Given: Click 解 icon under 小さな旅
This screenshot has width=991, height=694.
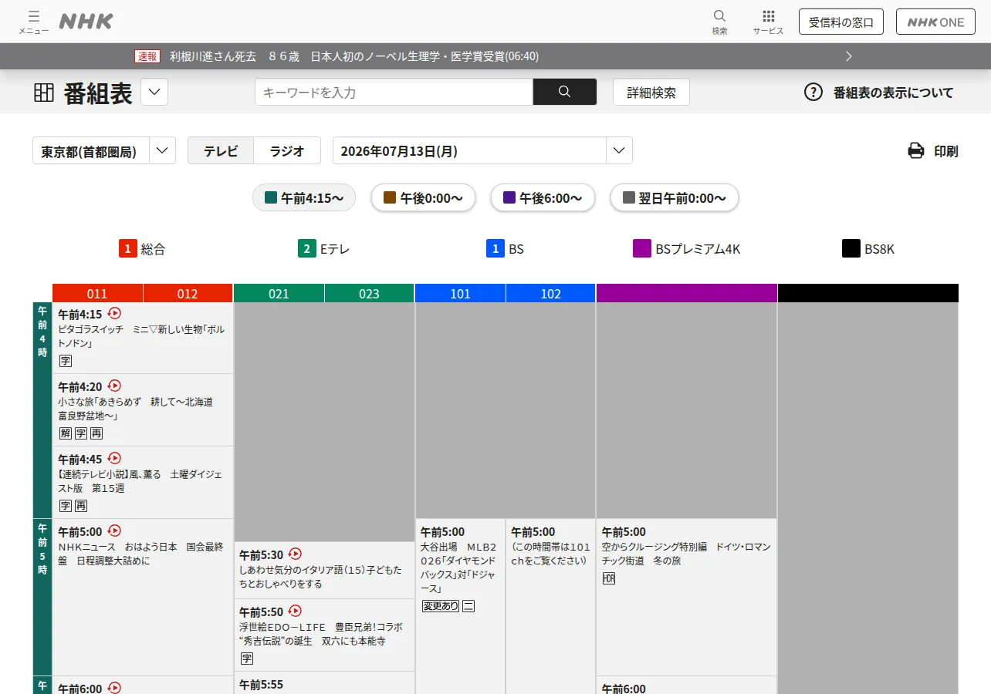Looking at the screenshot, I should coord(66,433).
